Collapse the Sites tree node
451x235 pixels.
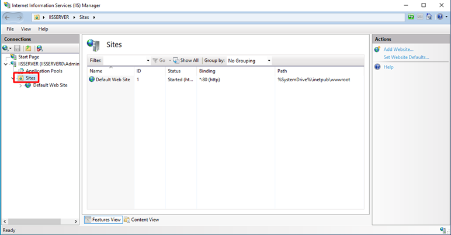tap(13, 78)
